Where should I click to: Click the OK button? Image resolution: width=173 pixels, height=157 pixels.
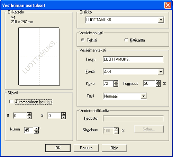(x=58, y=148)
